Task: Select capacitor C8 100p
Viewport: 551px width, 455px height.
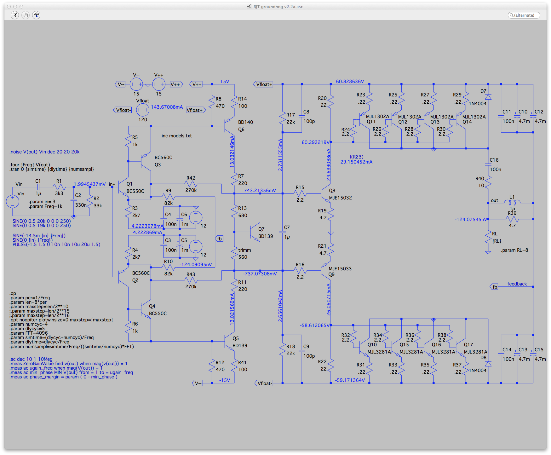Action: pos(302,116)
